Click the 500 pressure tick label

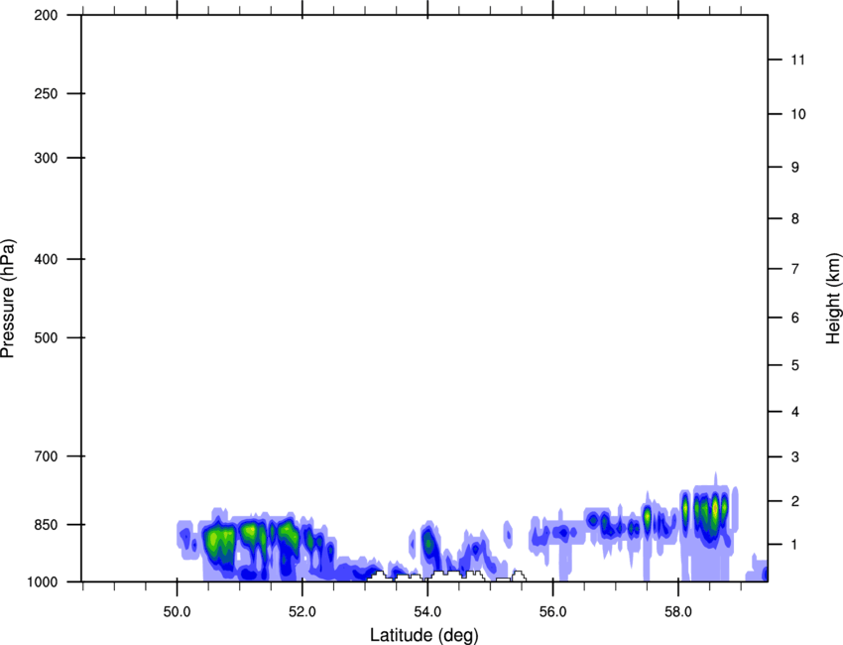click(46, 337)
